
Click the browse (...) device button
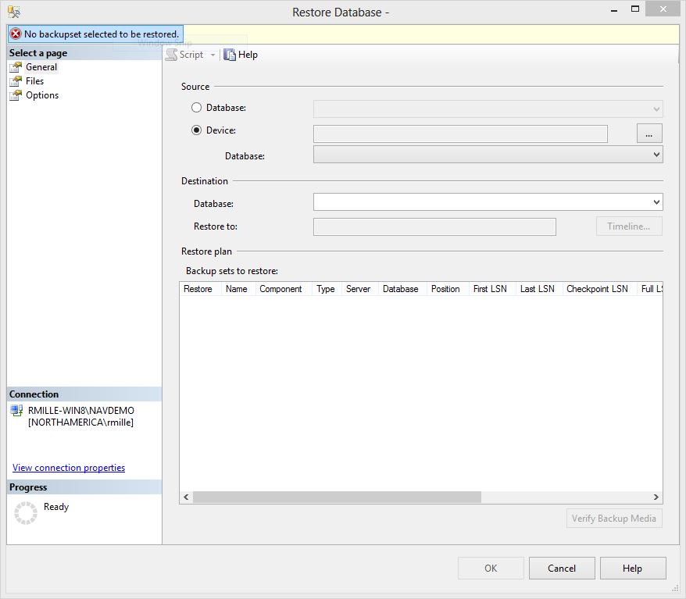[x=649, y=134]
